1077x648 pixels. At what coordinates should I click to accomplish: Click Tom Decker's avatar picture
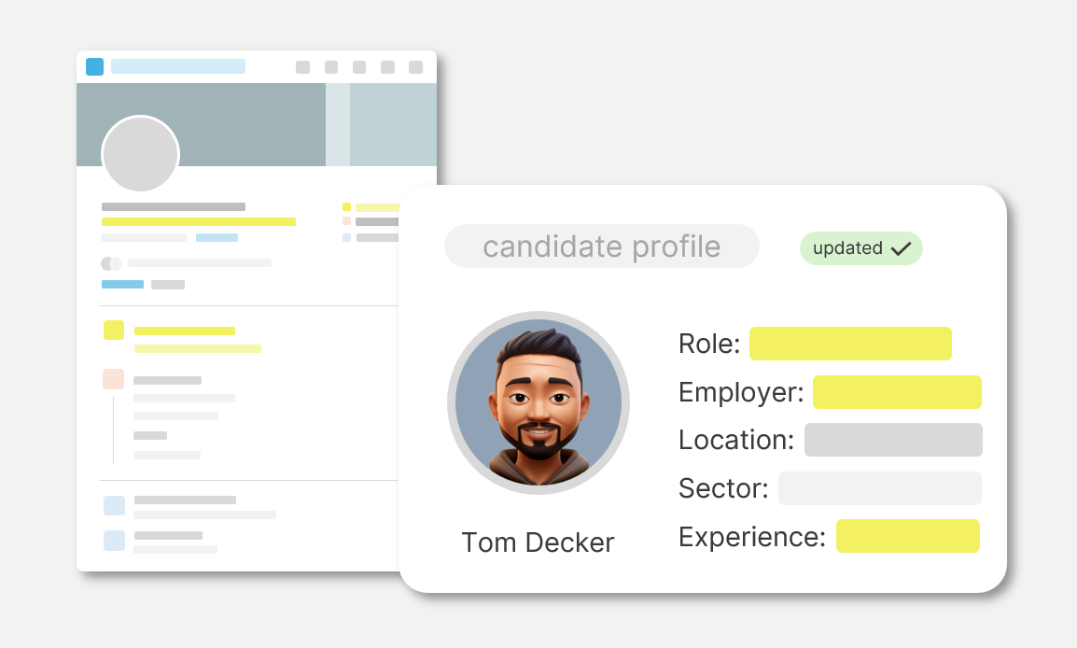point(538,402)
